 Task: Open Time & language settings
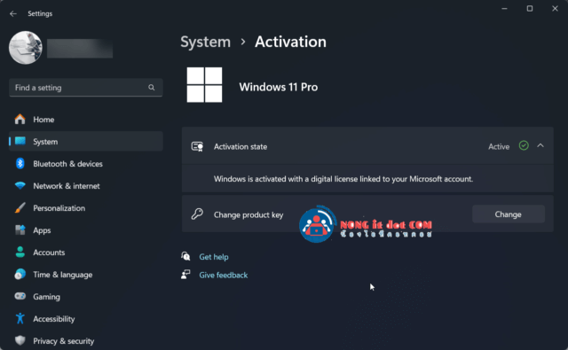pyautogui.click(x=86, y=275)
